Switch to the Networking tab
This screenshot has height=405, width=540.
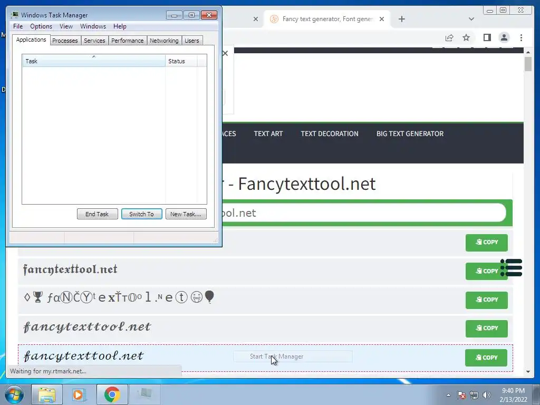[x=164, y=41]
